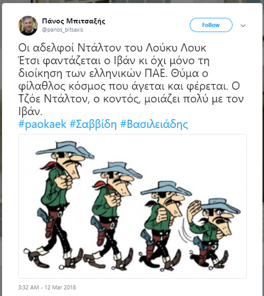Follow this Twitter account
Screen dimensions: 264x296
[x=211, y=25]
